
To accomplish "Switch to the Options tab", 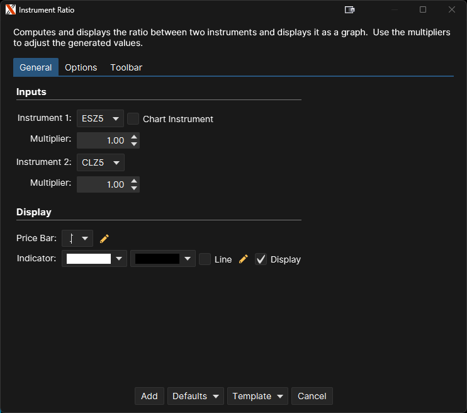I will [81, 67].
